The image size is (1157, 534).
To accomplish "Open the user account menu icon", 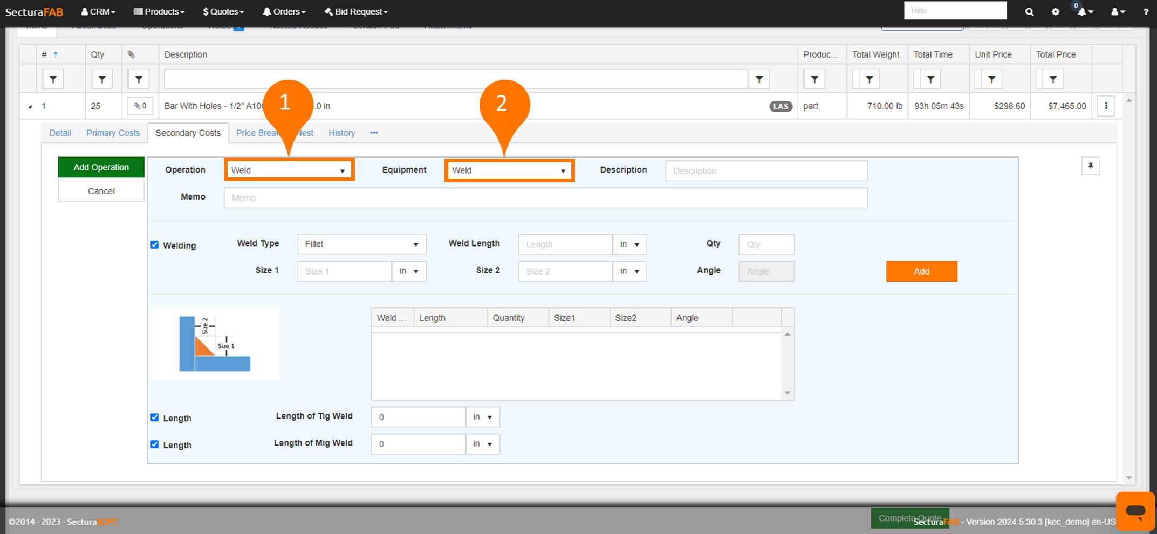I will (x=1118, y=12).
